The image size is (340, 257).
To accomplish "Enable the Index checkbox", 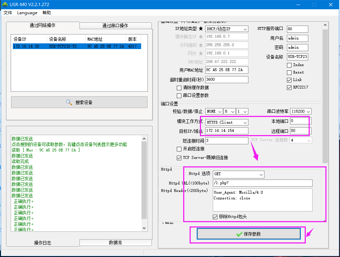I will click(289, 65).
